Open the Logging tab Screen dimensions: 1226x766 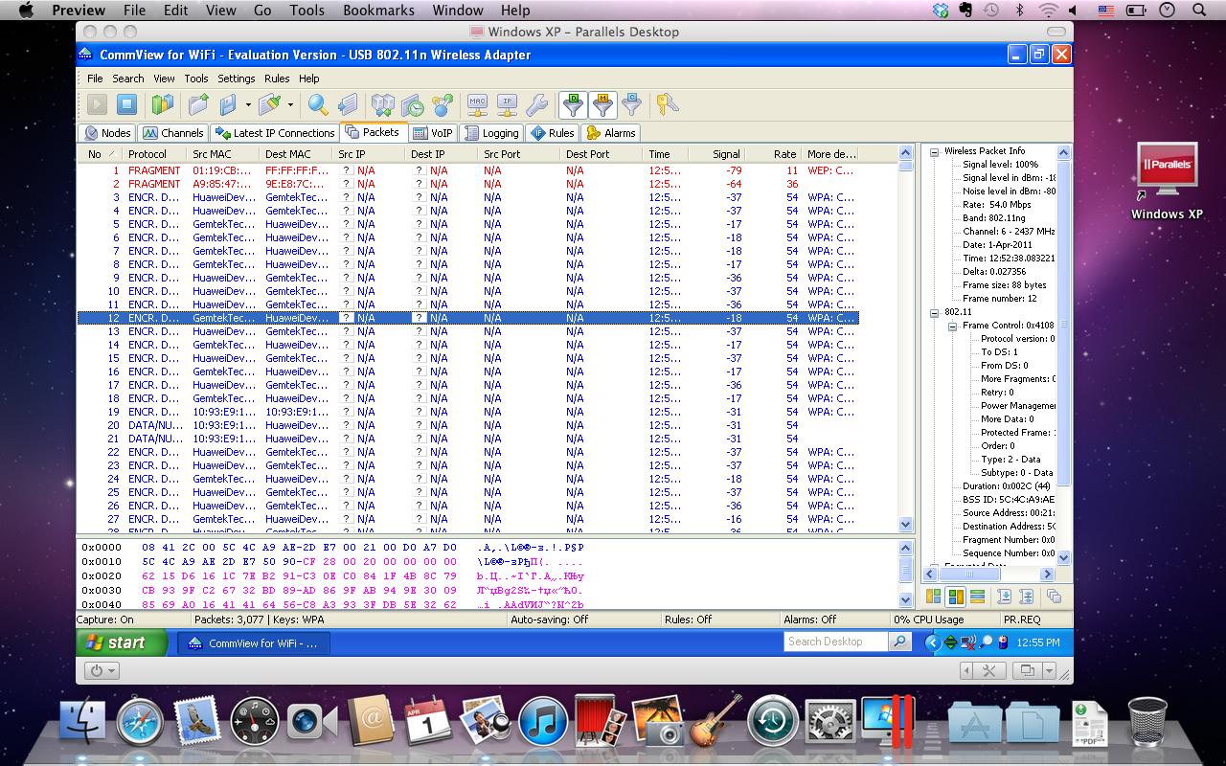click(491, 133)
